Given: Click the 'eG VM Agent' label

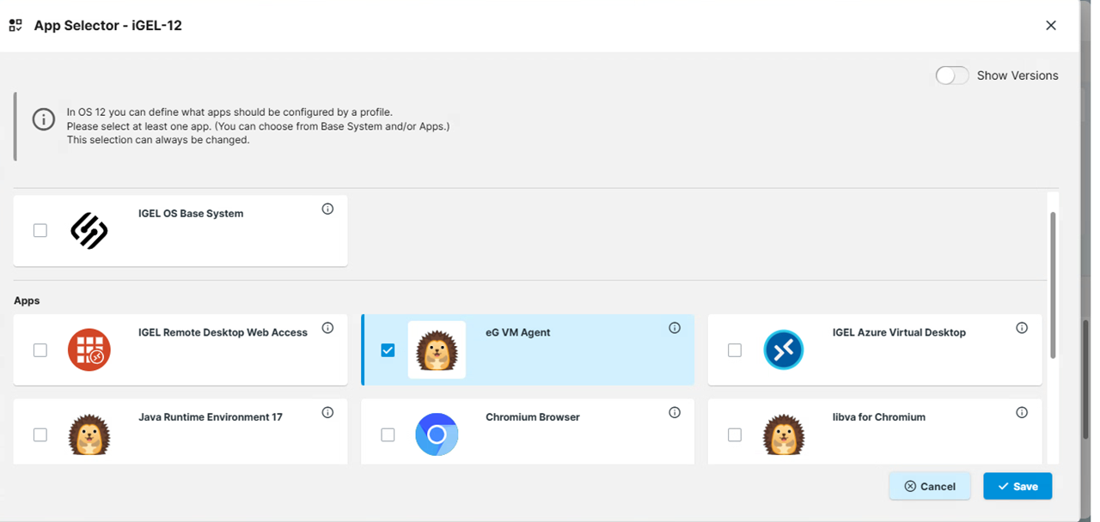Looking at the screenshot, I should pos(518,332).
